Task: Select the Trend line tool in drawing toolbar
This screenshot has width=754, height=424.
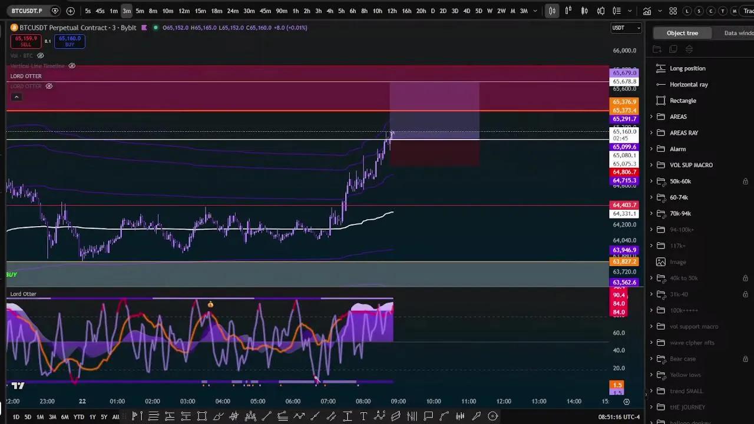Action: coord(266,416)
